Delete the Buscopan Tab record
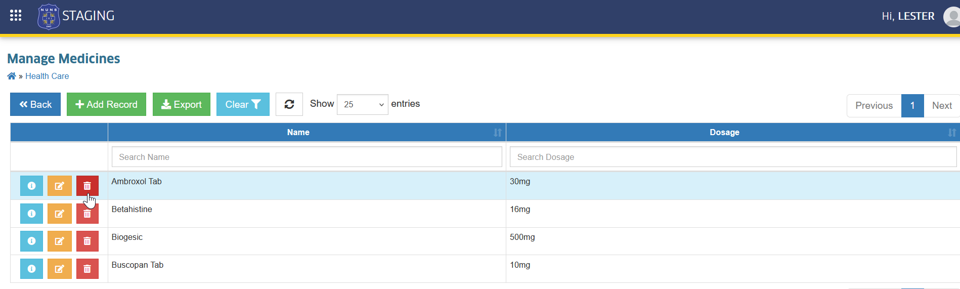 tap(88, 269)
